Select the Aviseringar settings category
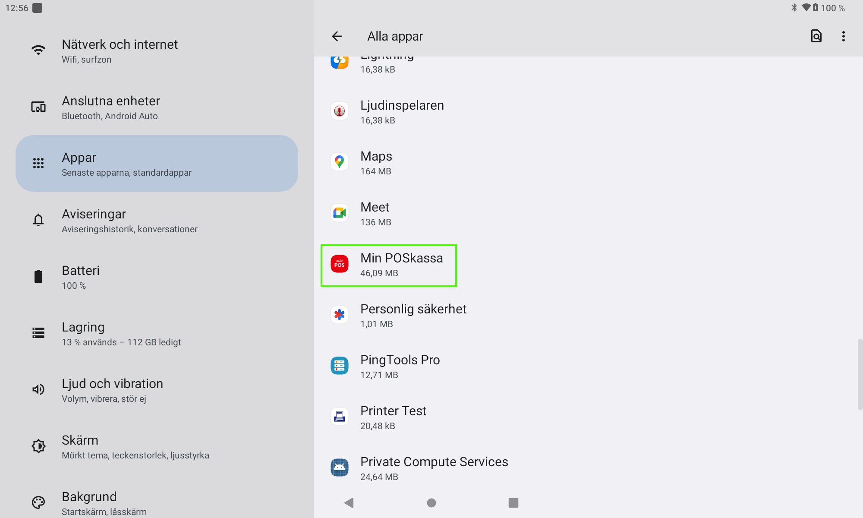 94,221
